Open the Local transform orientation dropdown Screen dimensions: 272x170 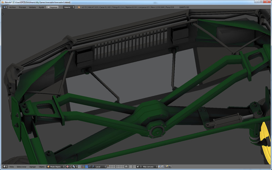pos(101,167)
